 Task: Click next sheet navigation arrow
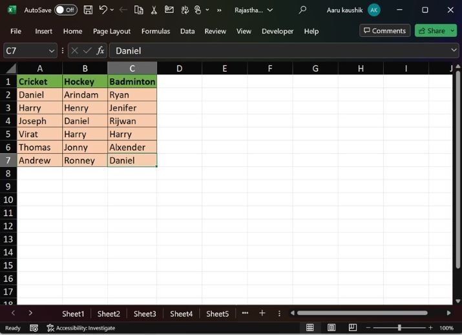30,313
